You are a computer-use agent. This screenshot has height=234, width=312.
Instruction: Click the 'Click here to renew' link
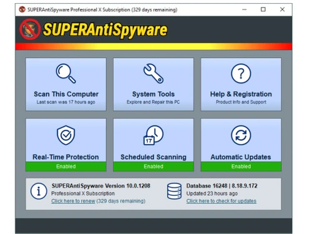[73, 201]
